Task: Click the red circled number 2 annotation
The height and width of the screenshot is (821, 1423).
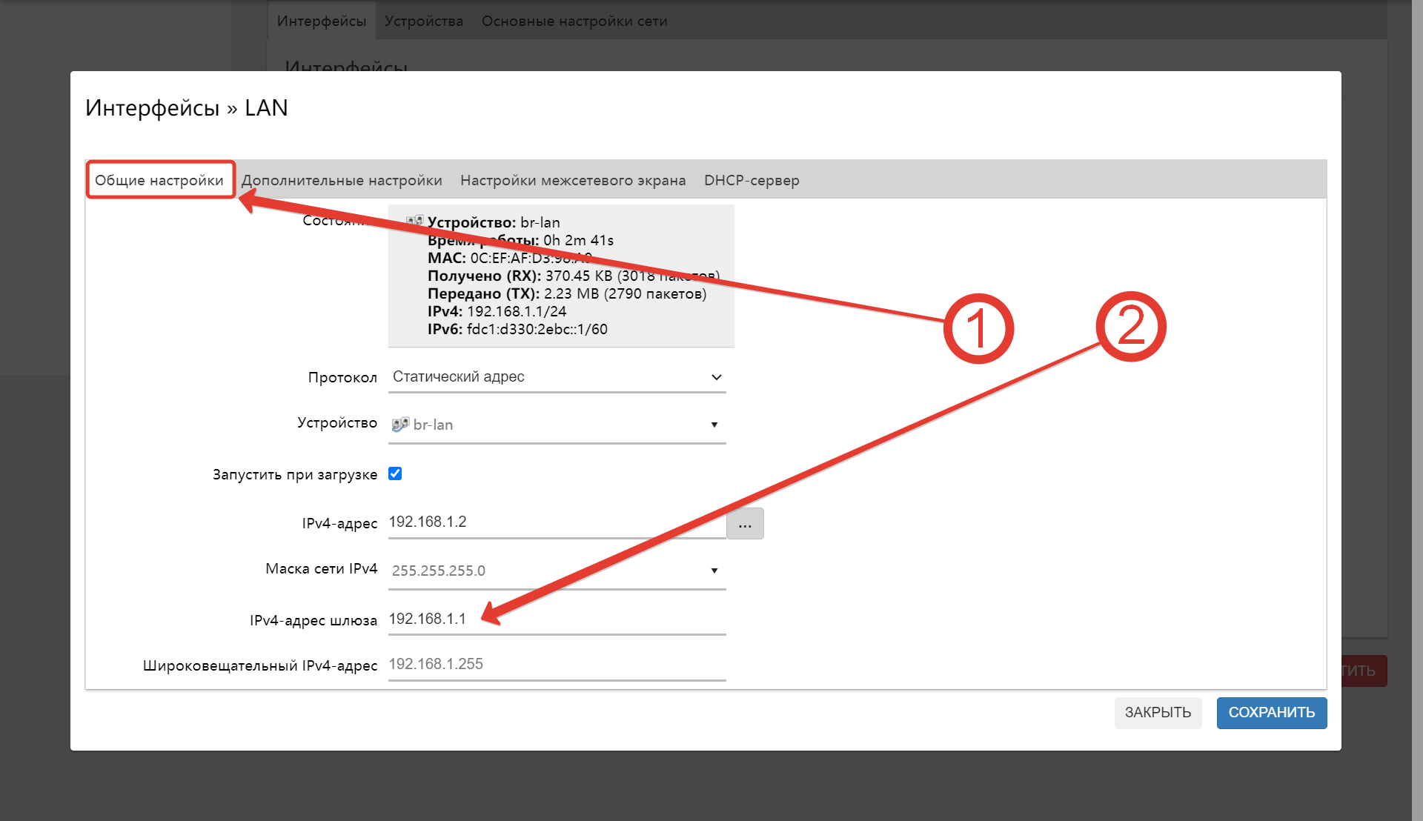Action: click(1130, 327)
